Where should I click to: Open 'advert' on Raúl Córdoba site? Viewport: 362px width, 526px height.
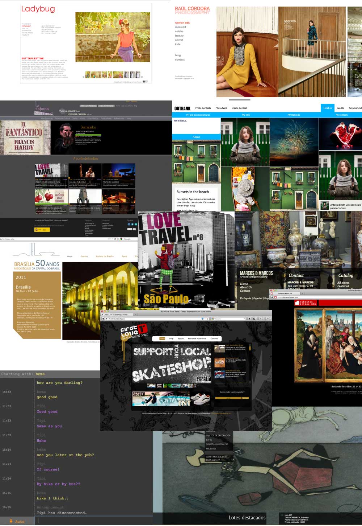coord(179,40)
